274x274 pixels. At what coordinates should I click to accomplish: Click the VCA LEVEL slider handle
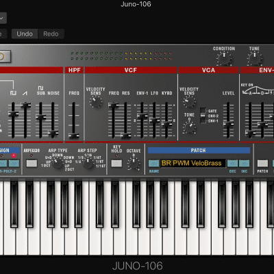coord(228,124)
